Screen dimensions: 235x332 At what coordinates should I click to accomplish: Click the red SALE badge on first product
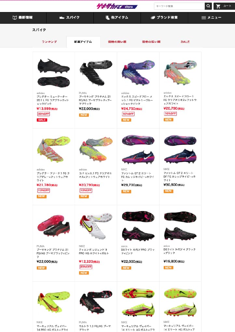[42, 120]
